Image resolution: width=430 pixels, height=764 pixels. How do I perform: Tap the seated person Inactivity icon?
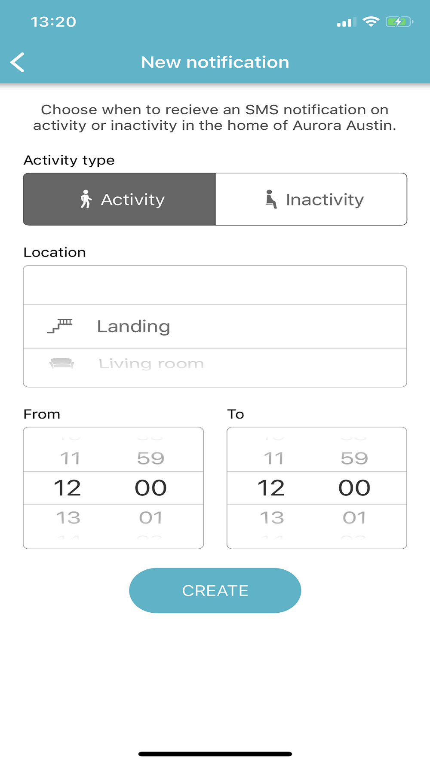pyautogui.click(x=270, y=199)
